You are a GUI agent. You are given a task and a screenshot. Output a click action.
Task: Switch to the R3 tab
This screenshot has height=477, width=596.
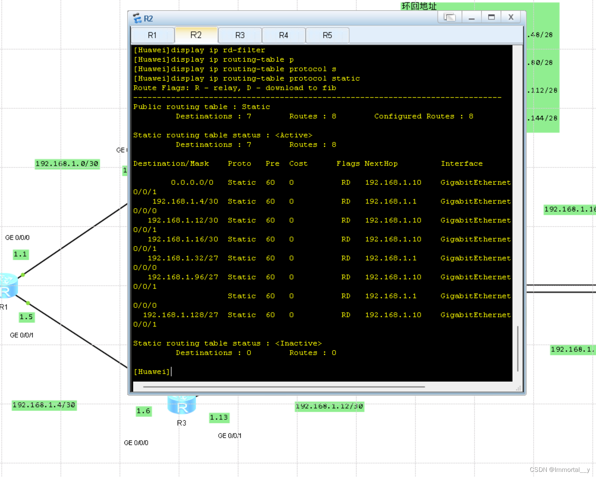tap(240, 35)
